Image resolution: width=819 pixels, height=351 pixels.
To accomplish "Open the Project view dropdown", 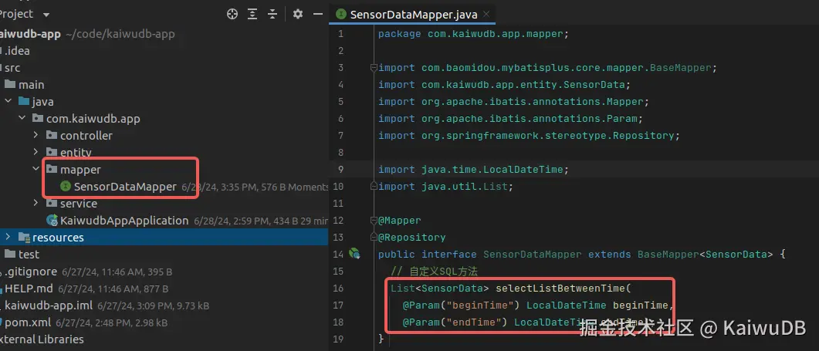I will (x=46, y=14).
